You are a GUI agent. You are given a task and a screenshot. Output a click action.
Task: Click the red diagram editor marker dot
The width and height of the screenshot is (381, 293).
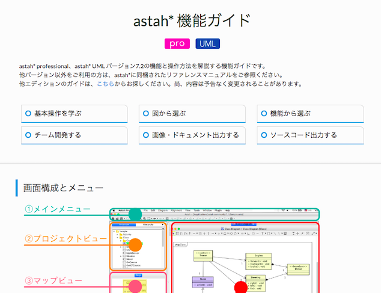(x=240, y=286)
